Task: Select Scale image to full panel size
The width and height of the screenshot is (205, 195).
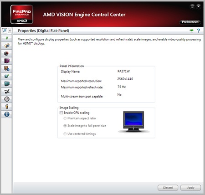Action: [x=65, y=126]
